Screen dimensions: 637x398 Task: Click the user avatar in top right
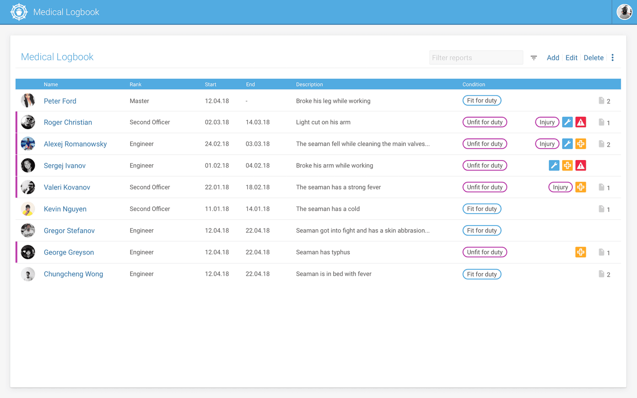click(x=624, y=12)
